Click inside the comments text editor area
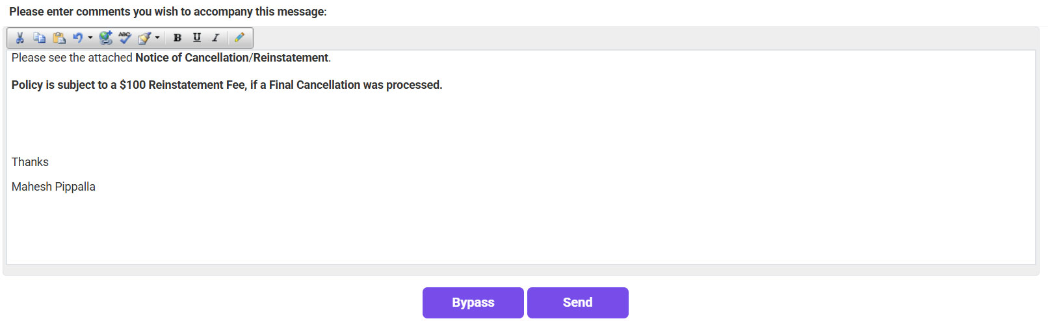The image size is (1048, 321). 520,227
